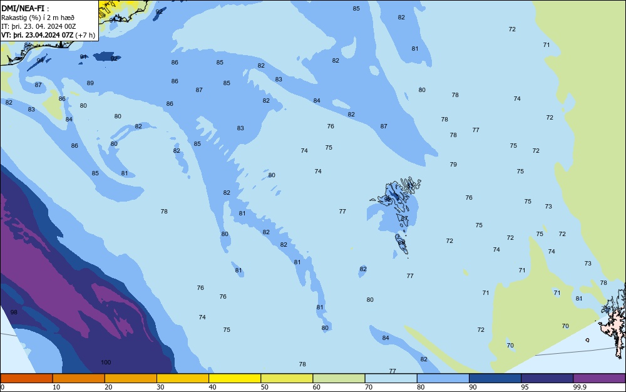Screen dimensions: 626x392
Task: Click the Shetland Islands coastline outline
Action: [613, 321]
